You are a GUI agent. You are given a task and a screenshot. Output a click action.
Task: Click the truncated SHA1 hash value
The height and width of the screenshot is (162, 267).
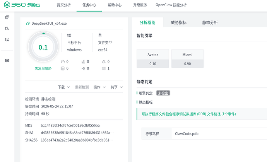pos(77,133)
